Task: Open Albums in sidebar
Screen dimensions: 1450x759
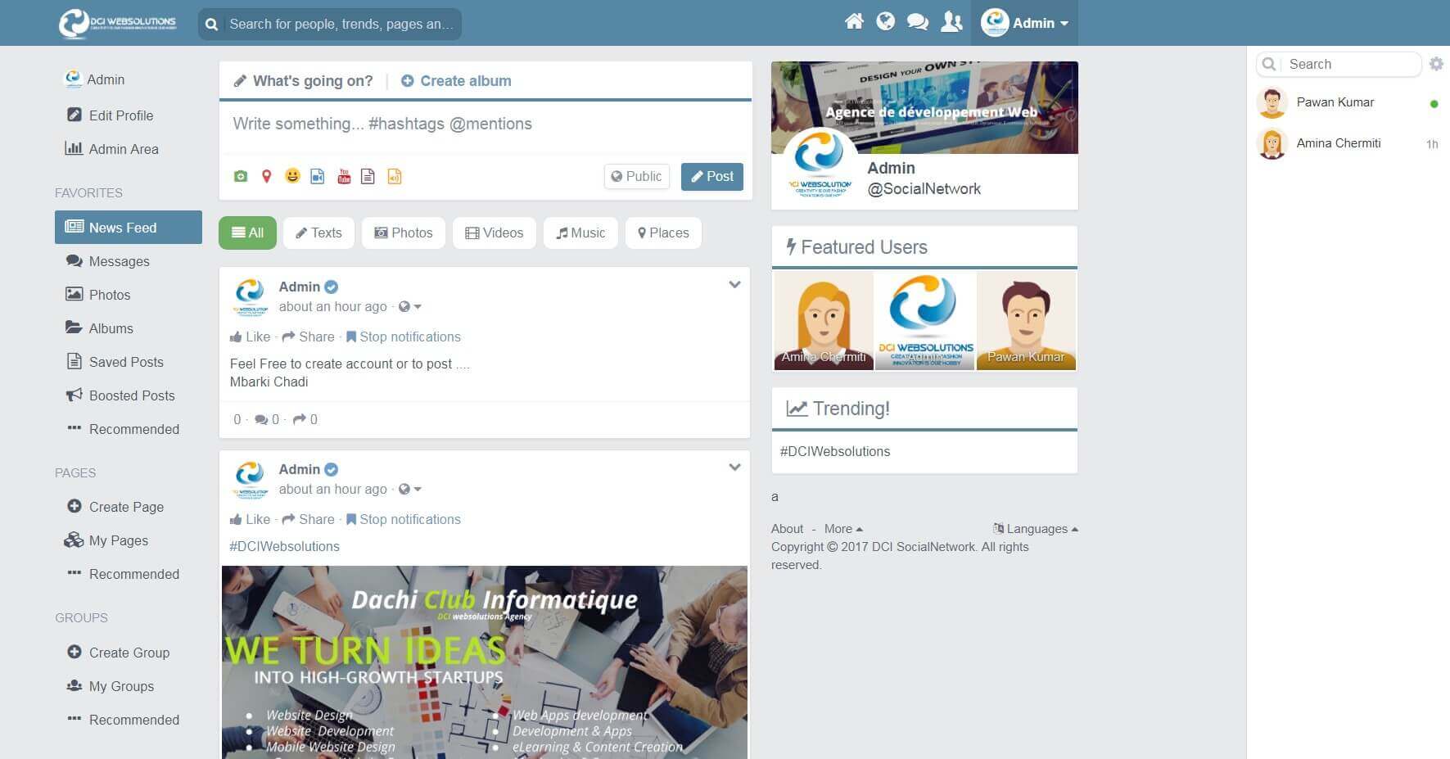Action: [x=129, y=328]
